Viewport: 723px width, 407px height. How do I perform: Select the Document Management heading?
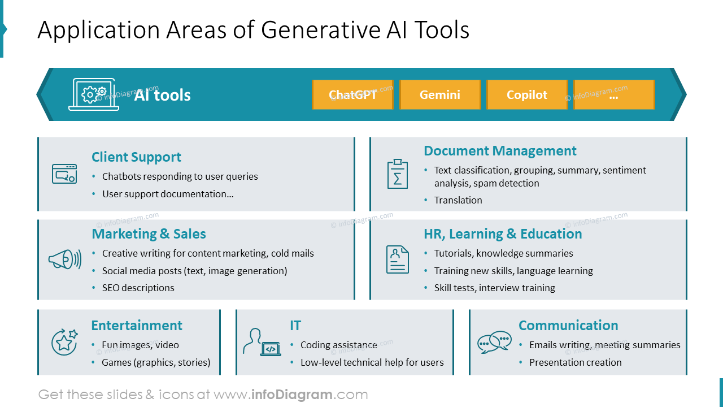500,151
